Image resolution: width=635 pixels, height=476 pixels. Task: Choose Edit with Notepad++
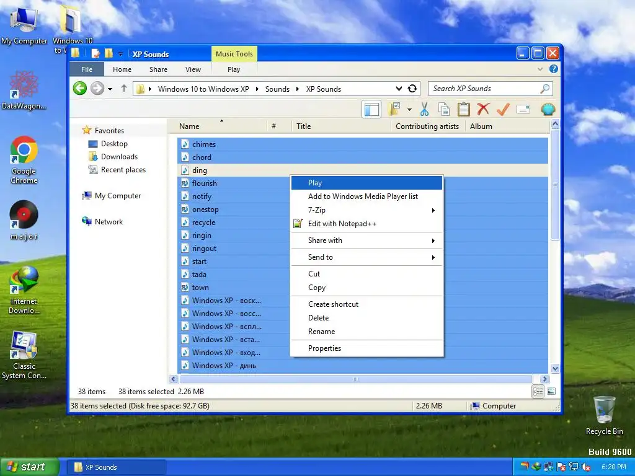click(x=366, y=223)
